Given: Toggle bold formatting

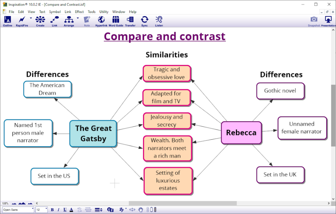Looking at the screenshot, I should pyautogui.click(x=52, y=210).
